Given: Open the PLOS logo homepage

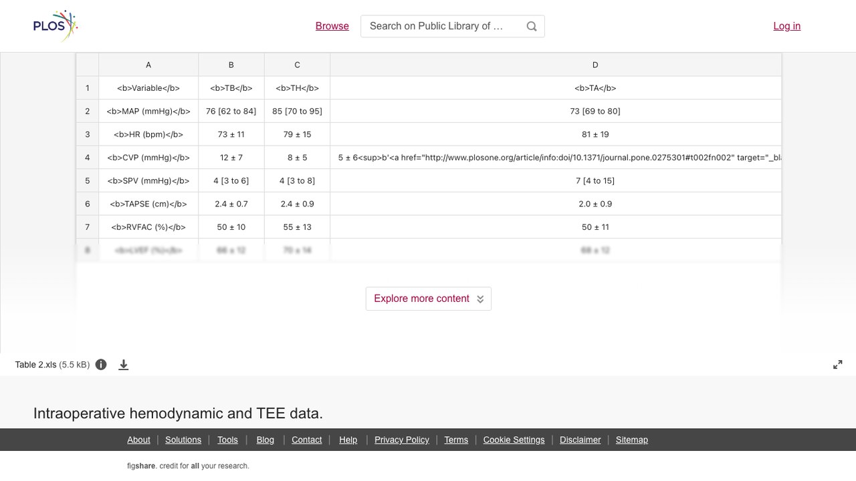Looking at the screenshot, I should pyautogui.click(x=56, y=26).
